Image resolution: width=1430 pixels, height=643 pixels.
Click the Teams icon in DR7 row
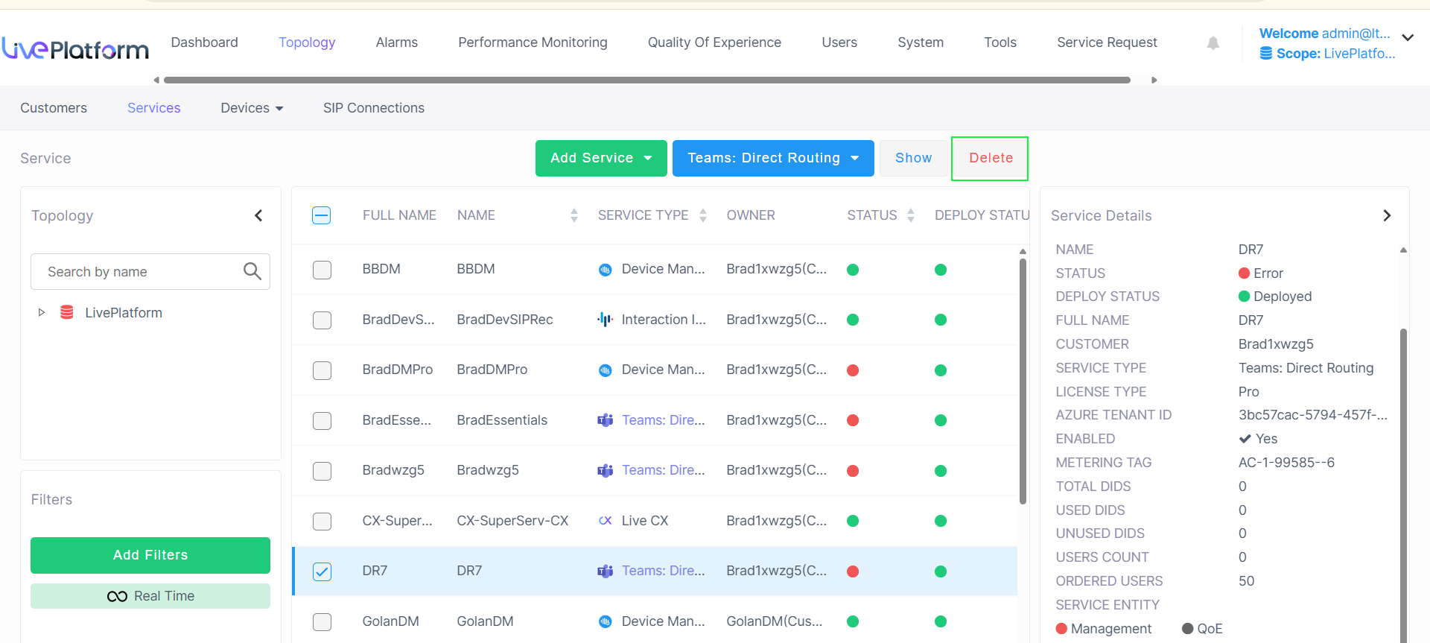click(x=606, y=571)
